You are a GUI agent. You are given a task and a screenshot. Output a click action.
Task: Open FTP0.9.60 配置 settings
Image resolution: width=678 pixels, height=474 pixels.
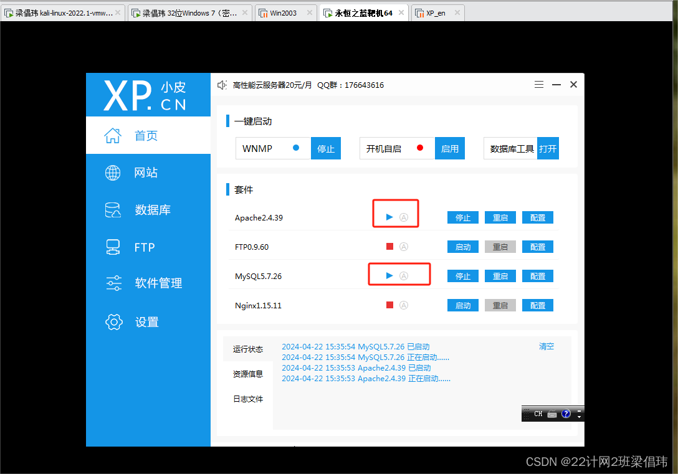pyautogui.click(x=537, y=247)
